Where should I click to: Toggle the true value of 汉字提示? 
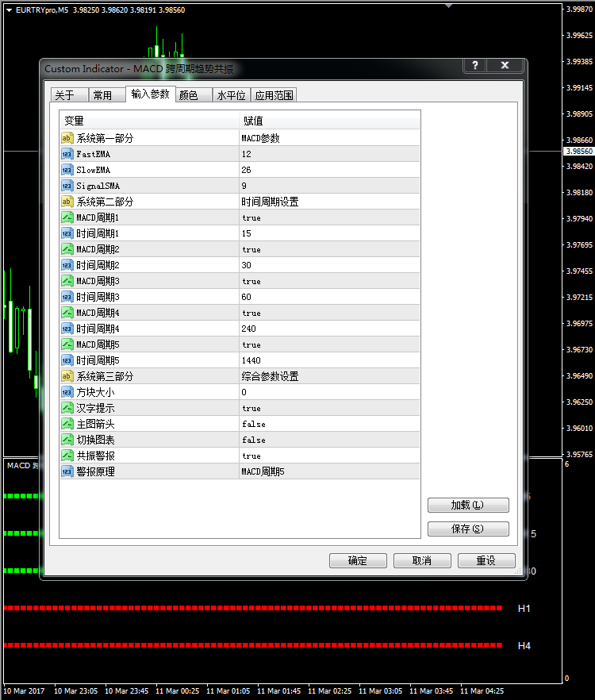(329, 408)
